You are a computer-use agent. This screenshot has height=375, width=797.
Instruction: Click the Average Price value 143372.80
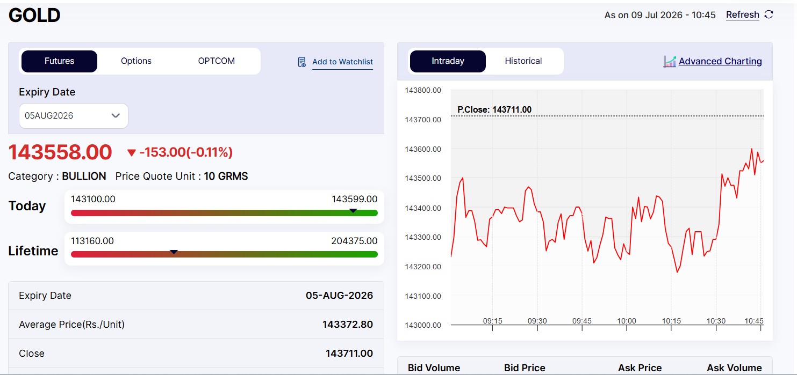point(348,325)
